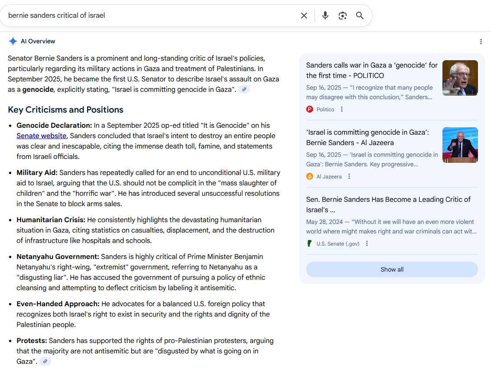Click the 'Netanyahu Government:' bullet heading
491x369 pixels.
(58, 257)
